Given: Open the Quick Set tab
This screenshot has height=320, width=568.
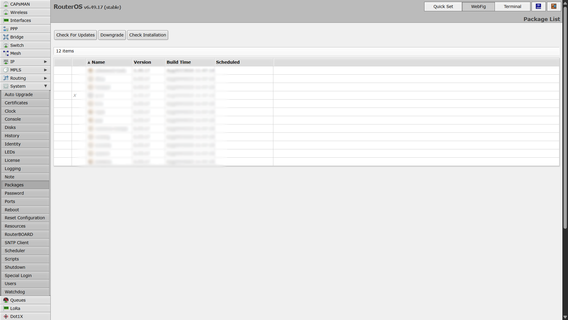Looking at the screenshot, I should coord(443,7).
